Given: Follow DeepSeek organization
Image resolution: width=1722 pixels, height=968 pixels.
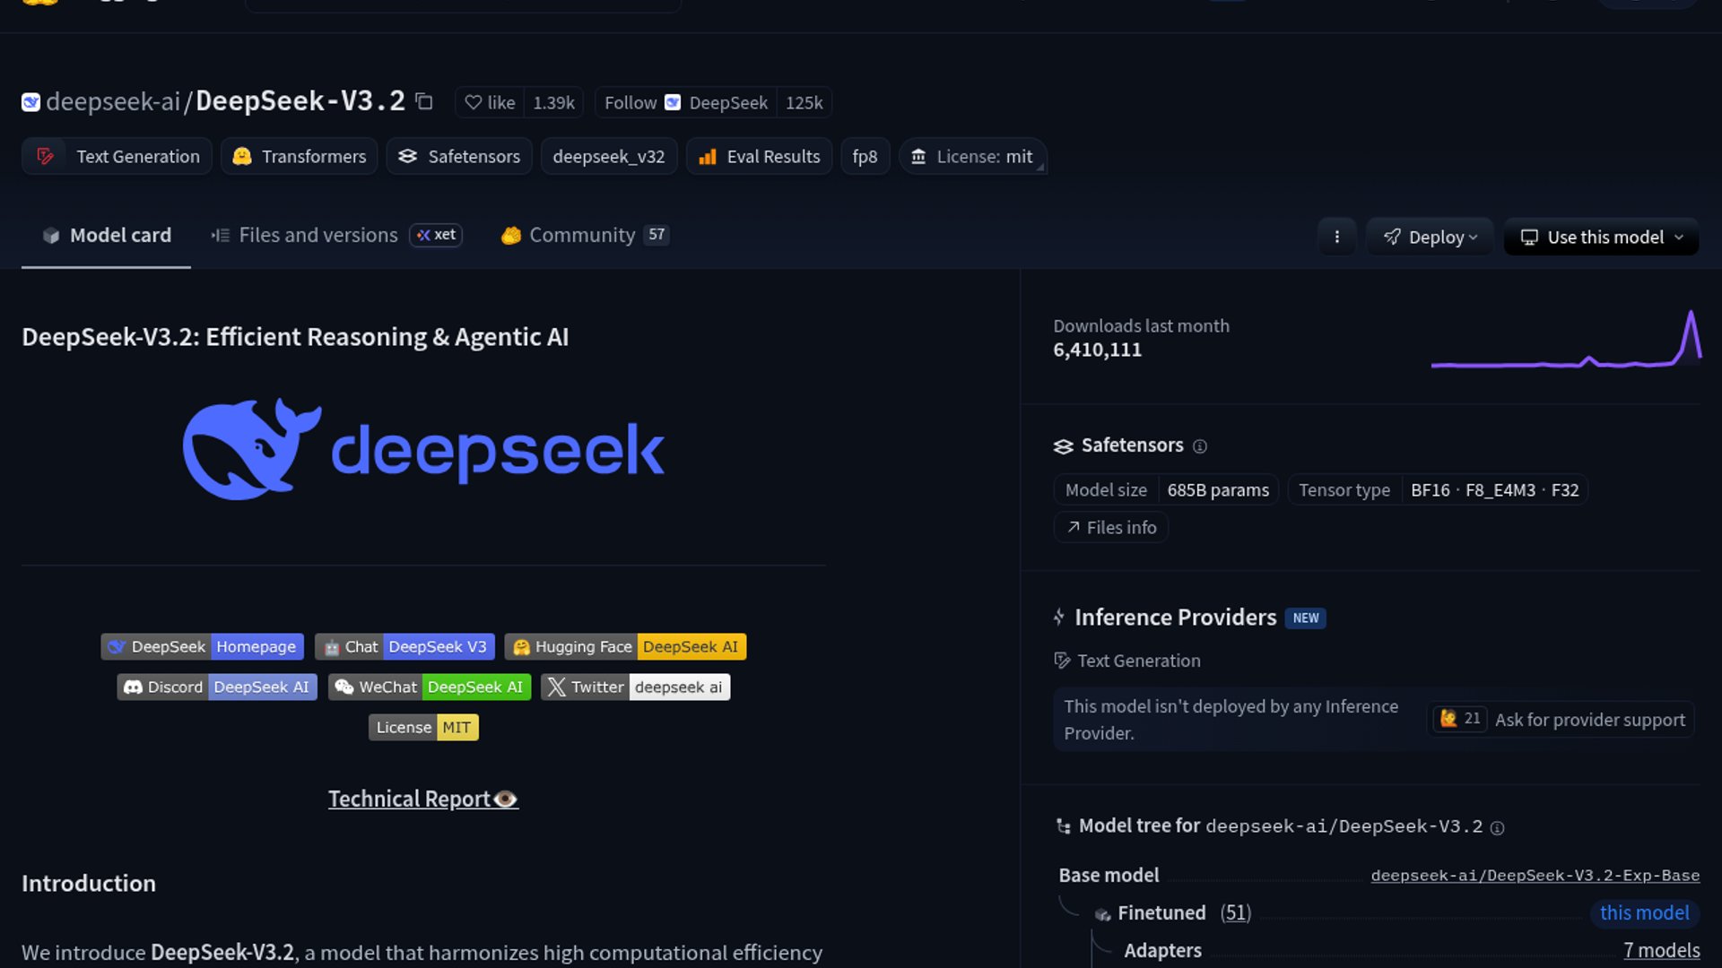Looking at the screenshot, I should pos(630,102).
